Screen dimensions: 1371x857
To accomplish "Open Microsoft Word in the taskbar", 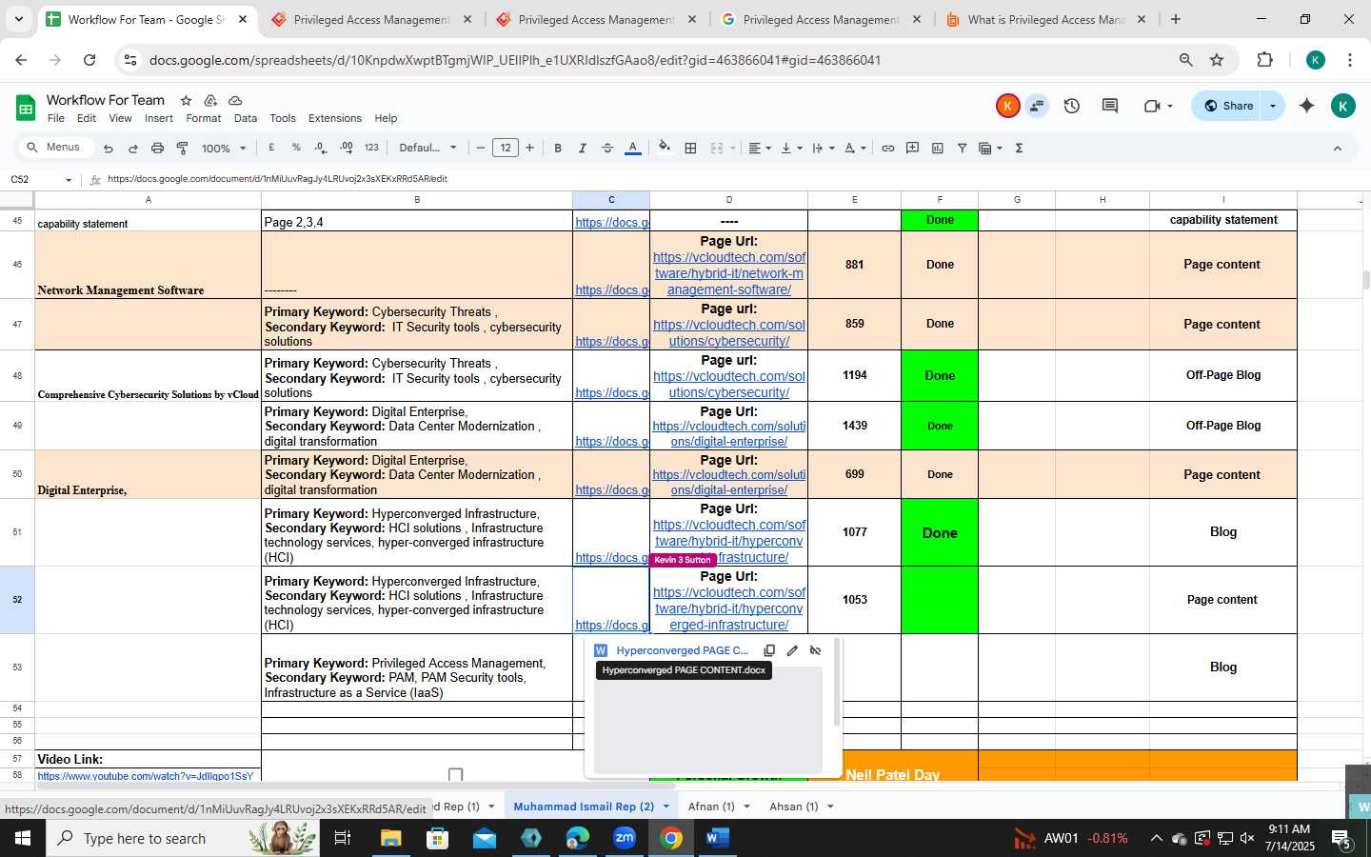I will (x=717, y=838).
